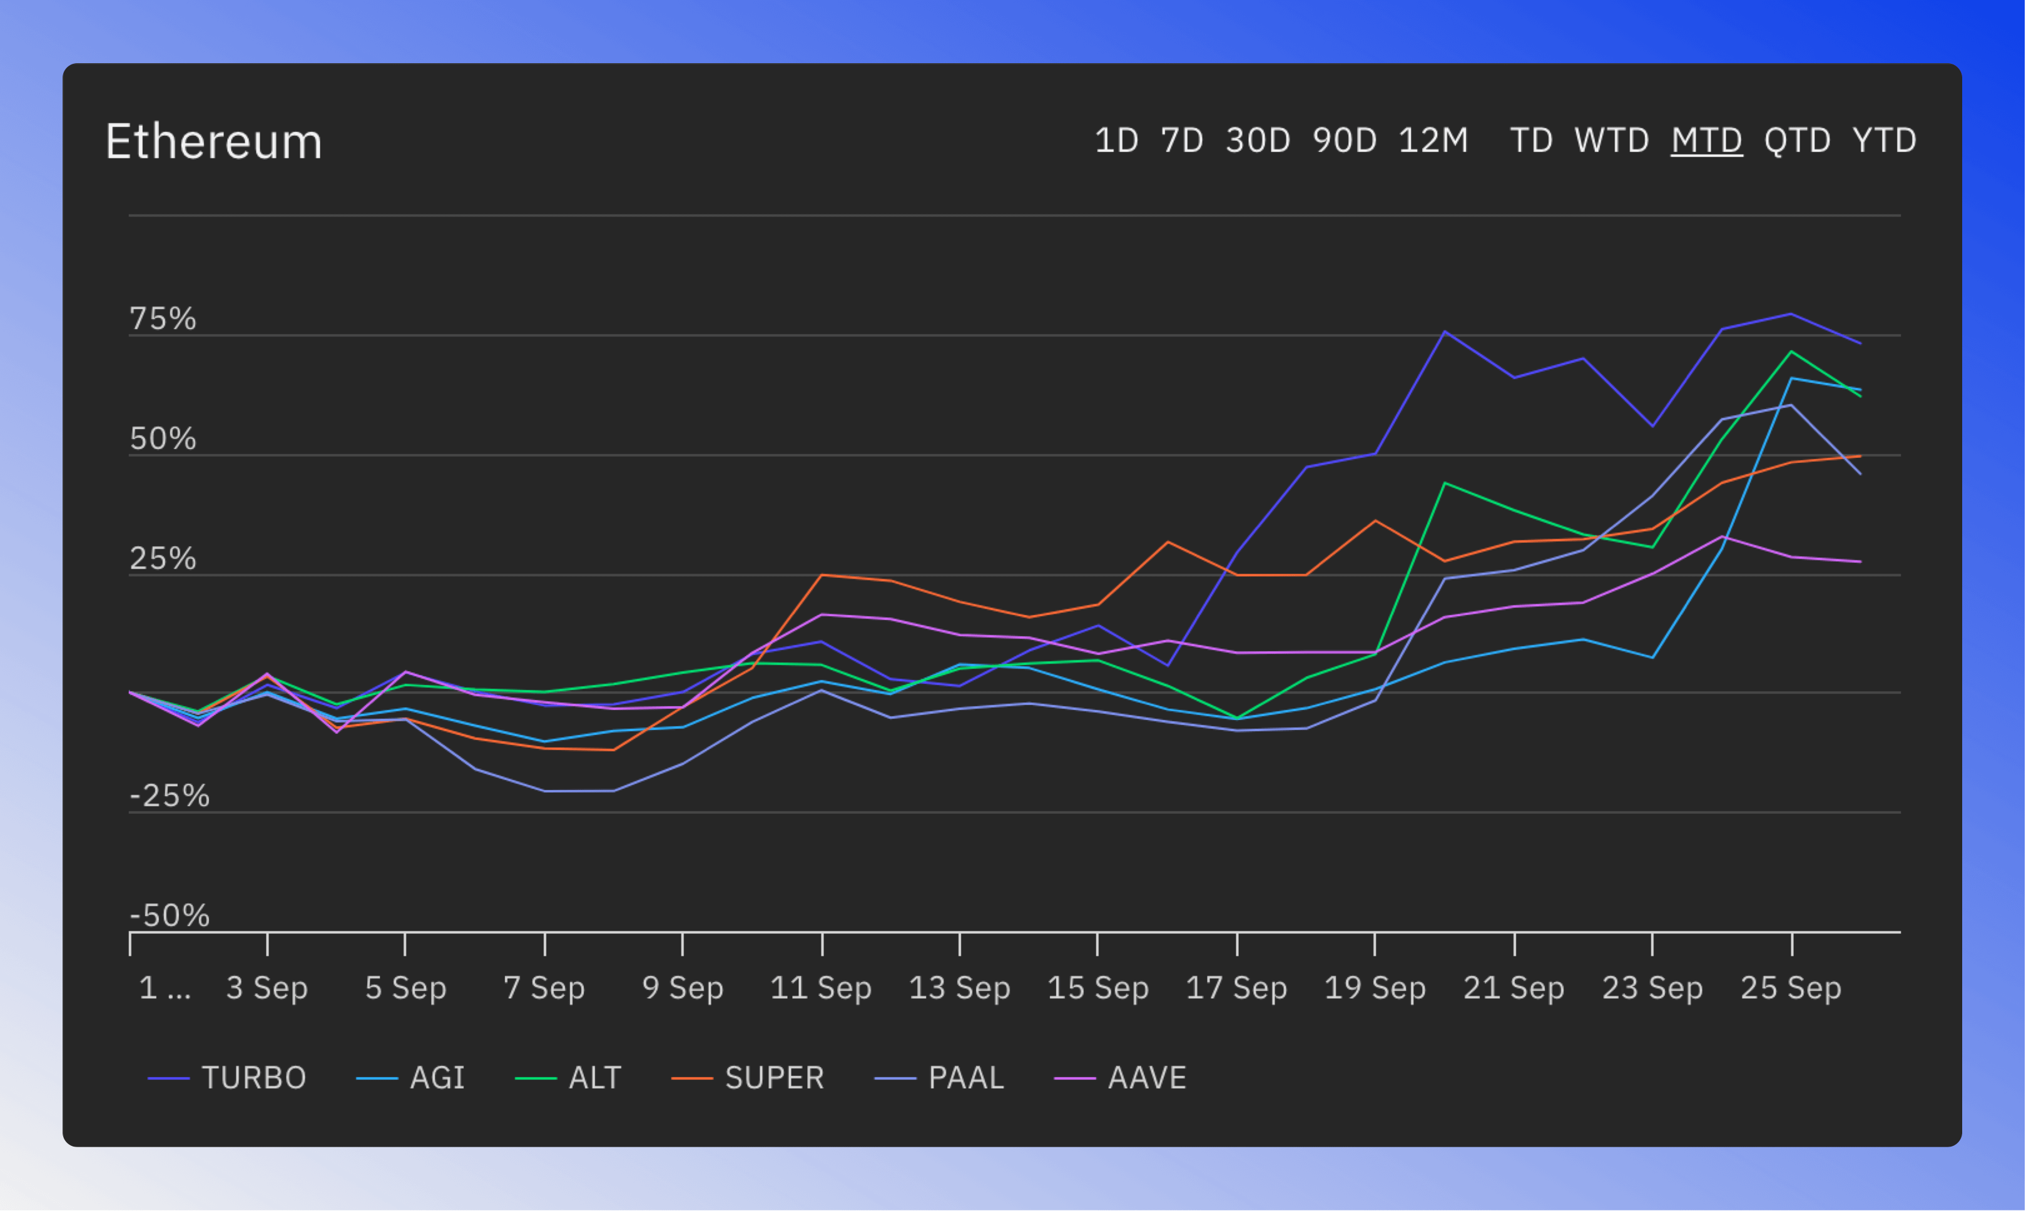Click the 9 Sep axis label

pyautogui.click(x=683, y=988)
